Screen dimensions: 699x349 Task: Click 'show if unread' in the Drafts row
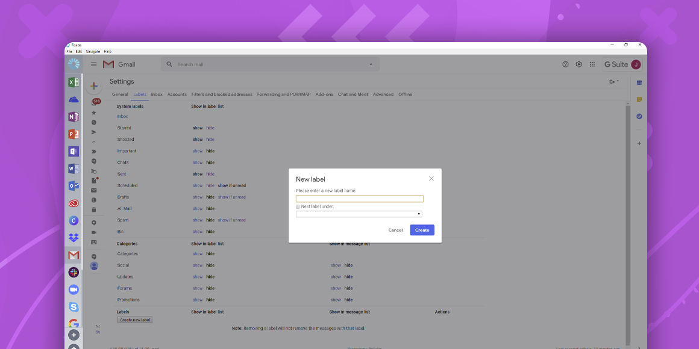point(232,197)
